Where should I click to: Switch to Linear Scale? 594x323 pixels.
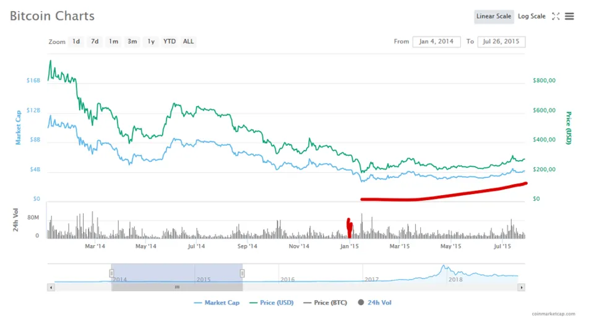494,16
